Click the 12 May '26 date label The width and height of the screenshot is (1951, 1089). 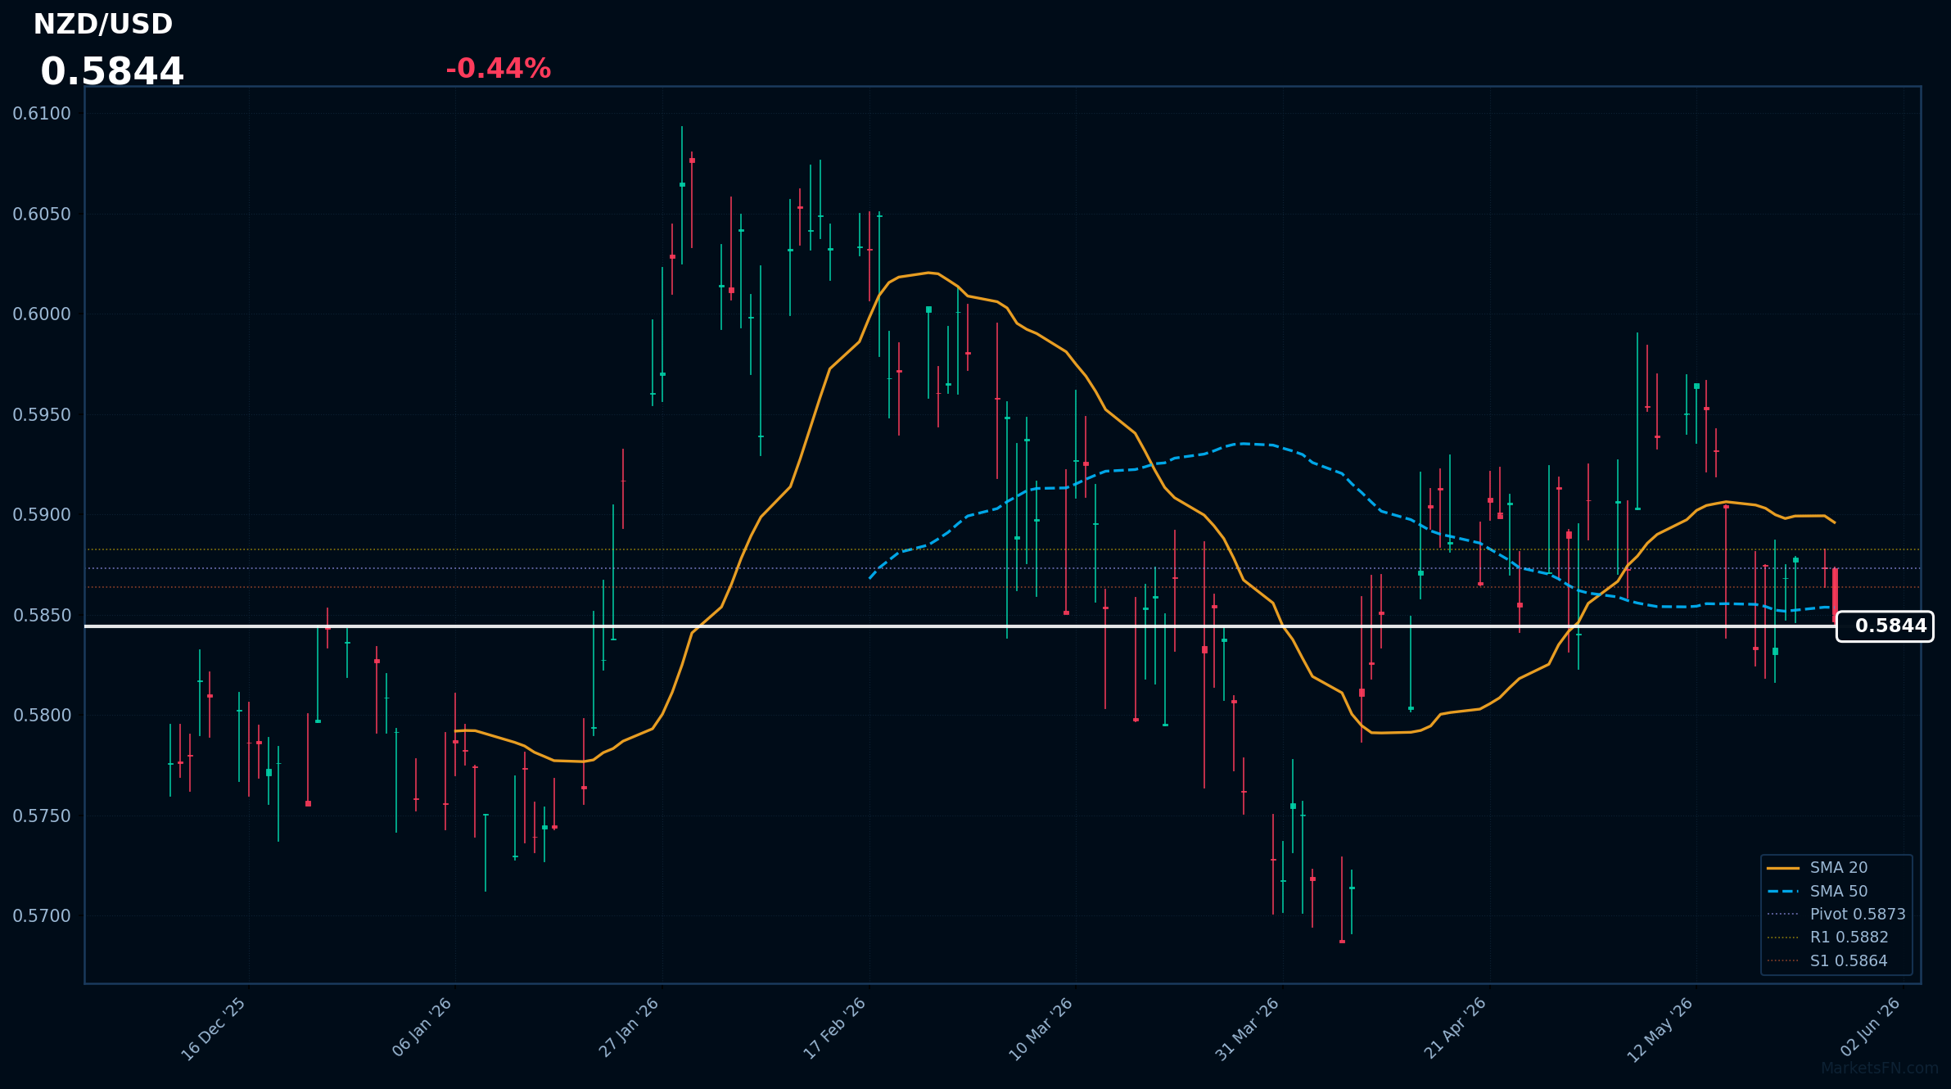pos(1660,1030)
